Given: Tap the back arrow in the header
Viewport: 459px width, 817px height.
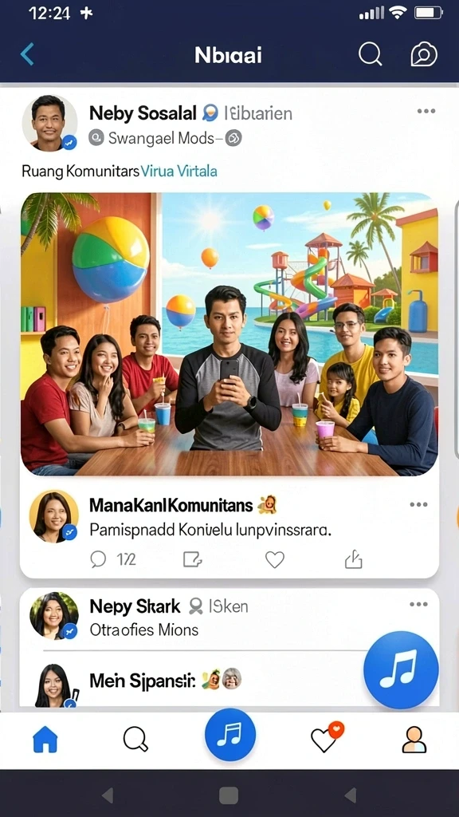Looking at the screenshot, I should (x=27, y=54).
